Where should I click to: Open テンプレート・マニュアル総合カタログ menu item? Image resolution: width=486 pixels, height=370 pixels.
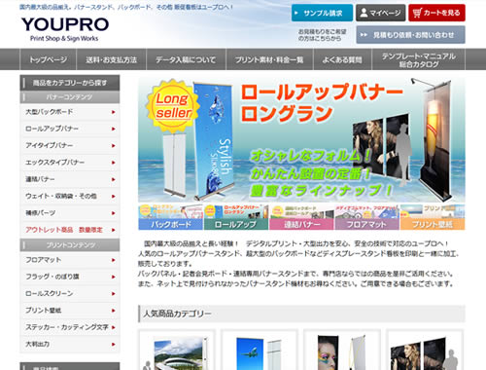pos(419,59)
